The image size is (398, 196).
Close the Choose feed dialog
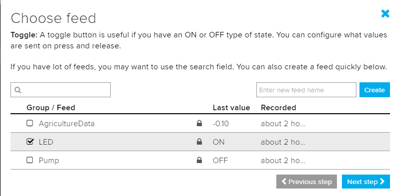pos(385,13)
